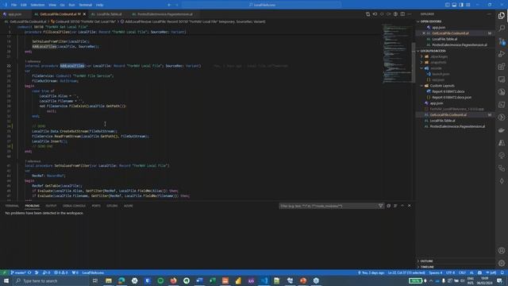This screenshot has height=286, width=508.
Task: Open the Remote Explorer view
Action: pos(502,79)
